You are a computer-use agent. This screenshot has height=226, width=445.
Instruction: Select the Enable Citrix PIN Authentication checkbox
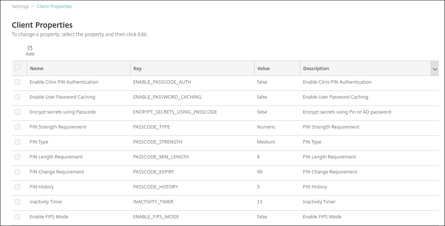[17, 82]
